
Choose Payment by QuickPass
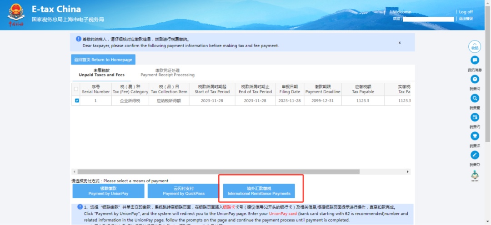click(183, 191)
